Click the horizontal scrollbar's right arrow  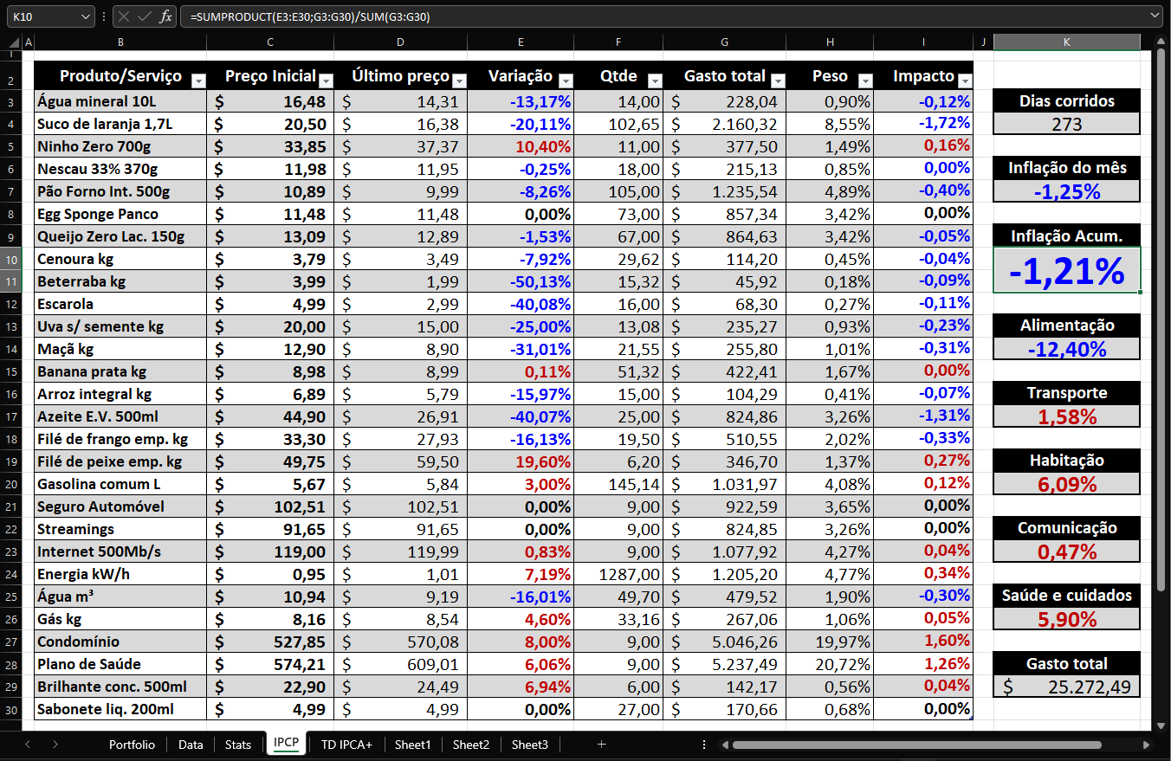click(x=1146, y=745)
